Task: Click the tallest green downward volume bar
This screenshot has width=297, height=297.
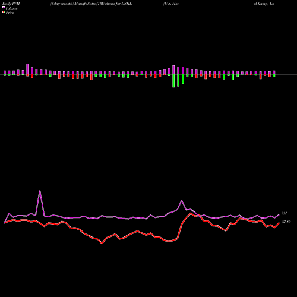Action: point(173,81)
